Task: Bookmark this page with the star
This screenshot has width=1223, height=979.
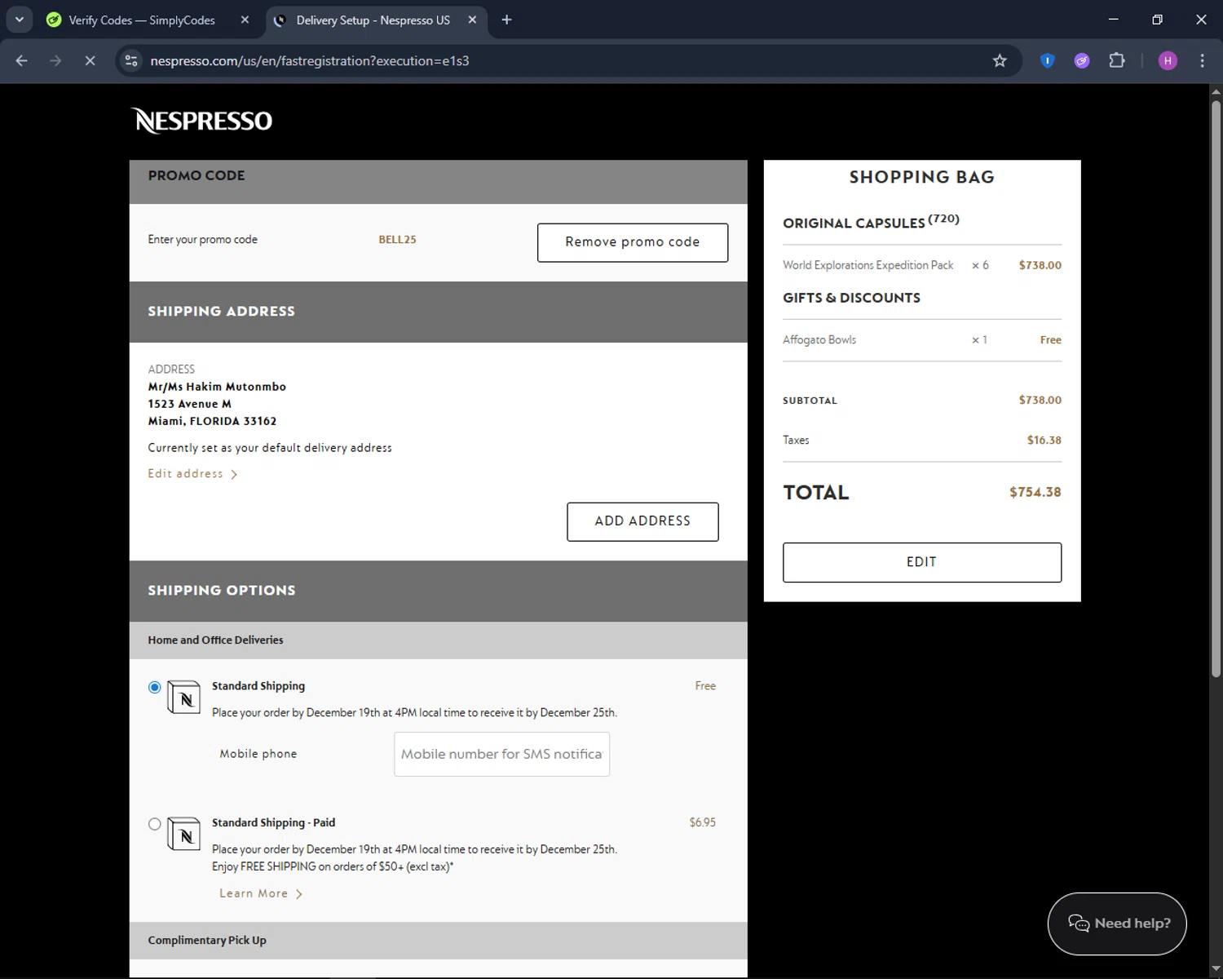Action: tap(1000, 60)
